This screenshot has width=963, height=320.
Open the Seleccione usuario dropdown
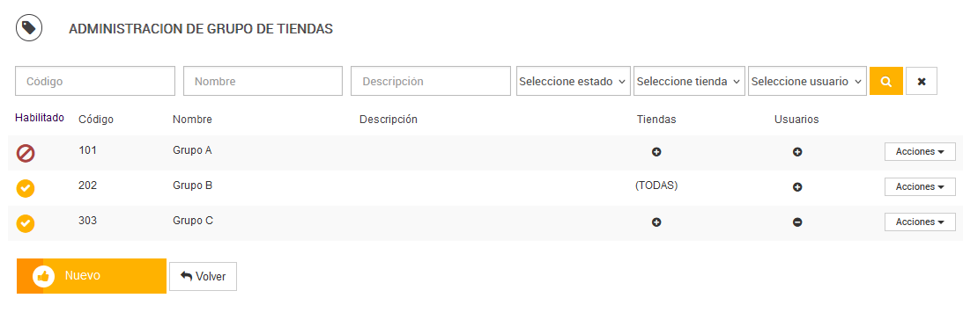coord(807,81)
